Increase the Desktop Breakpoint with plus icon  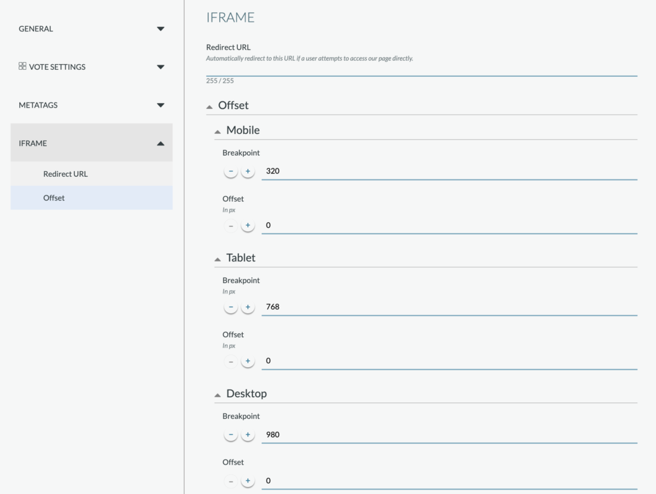[248, 434]
